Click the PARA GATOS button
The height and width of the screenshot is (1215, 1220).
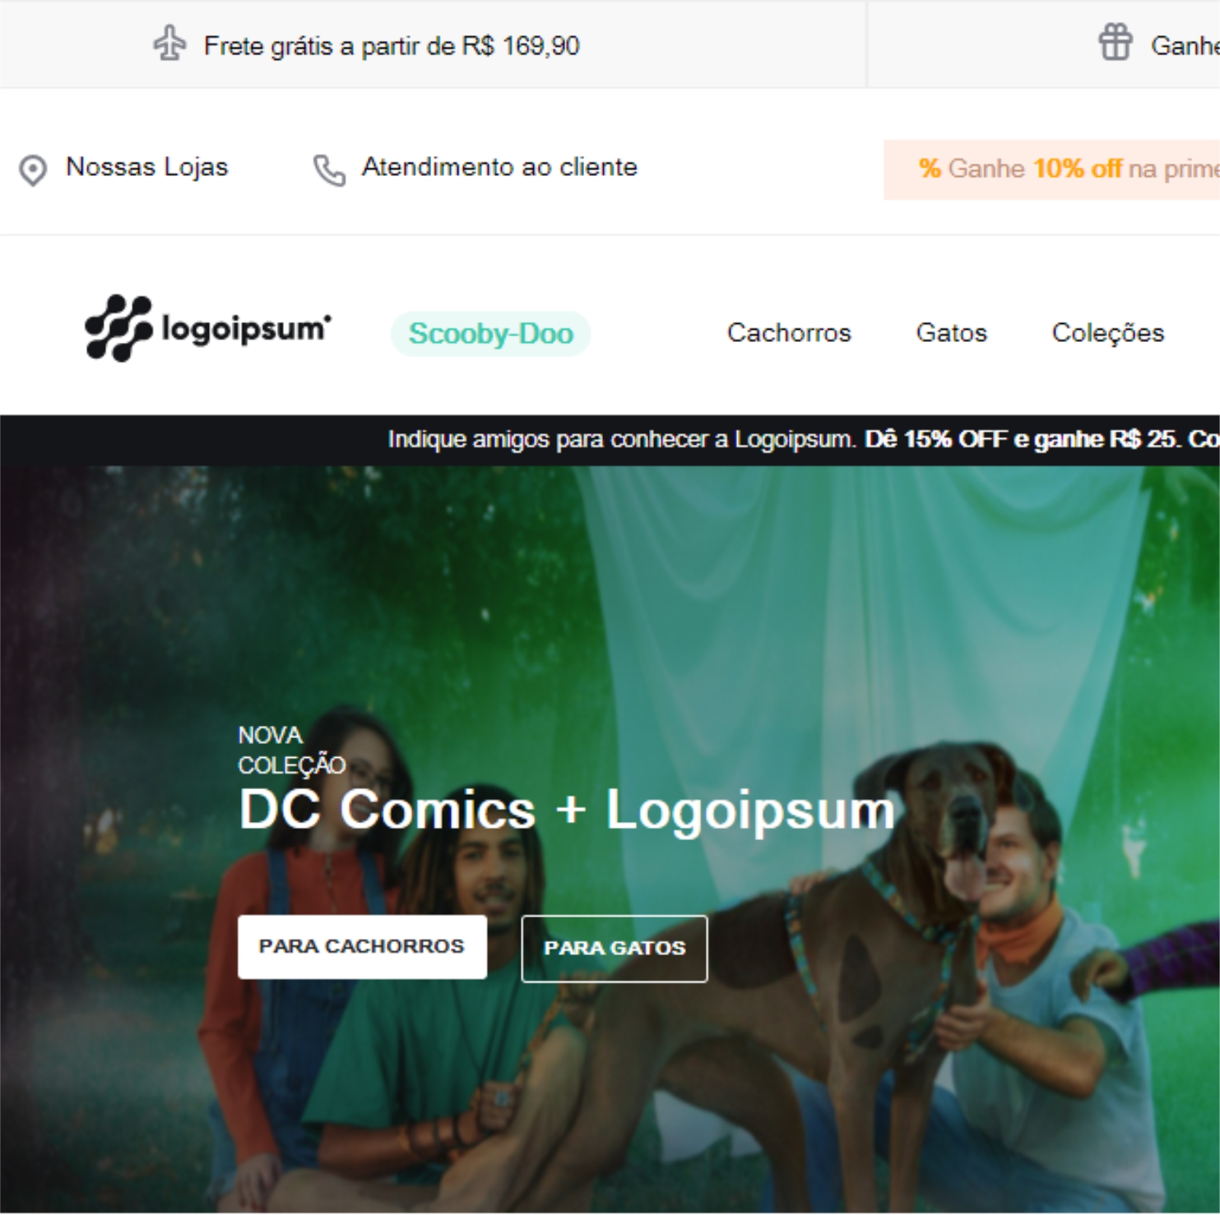(x=615, y=948)
